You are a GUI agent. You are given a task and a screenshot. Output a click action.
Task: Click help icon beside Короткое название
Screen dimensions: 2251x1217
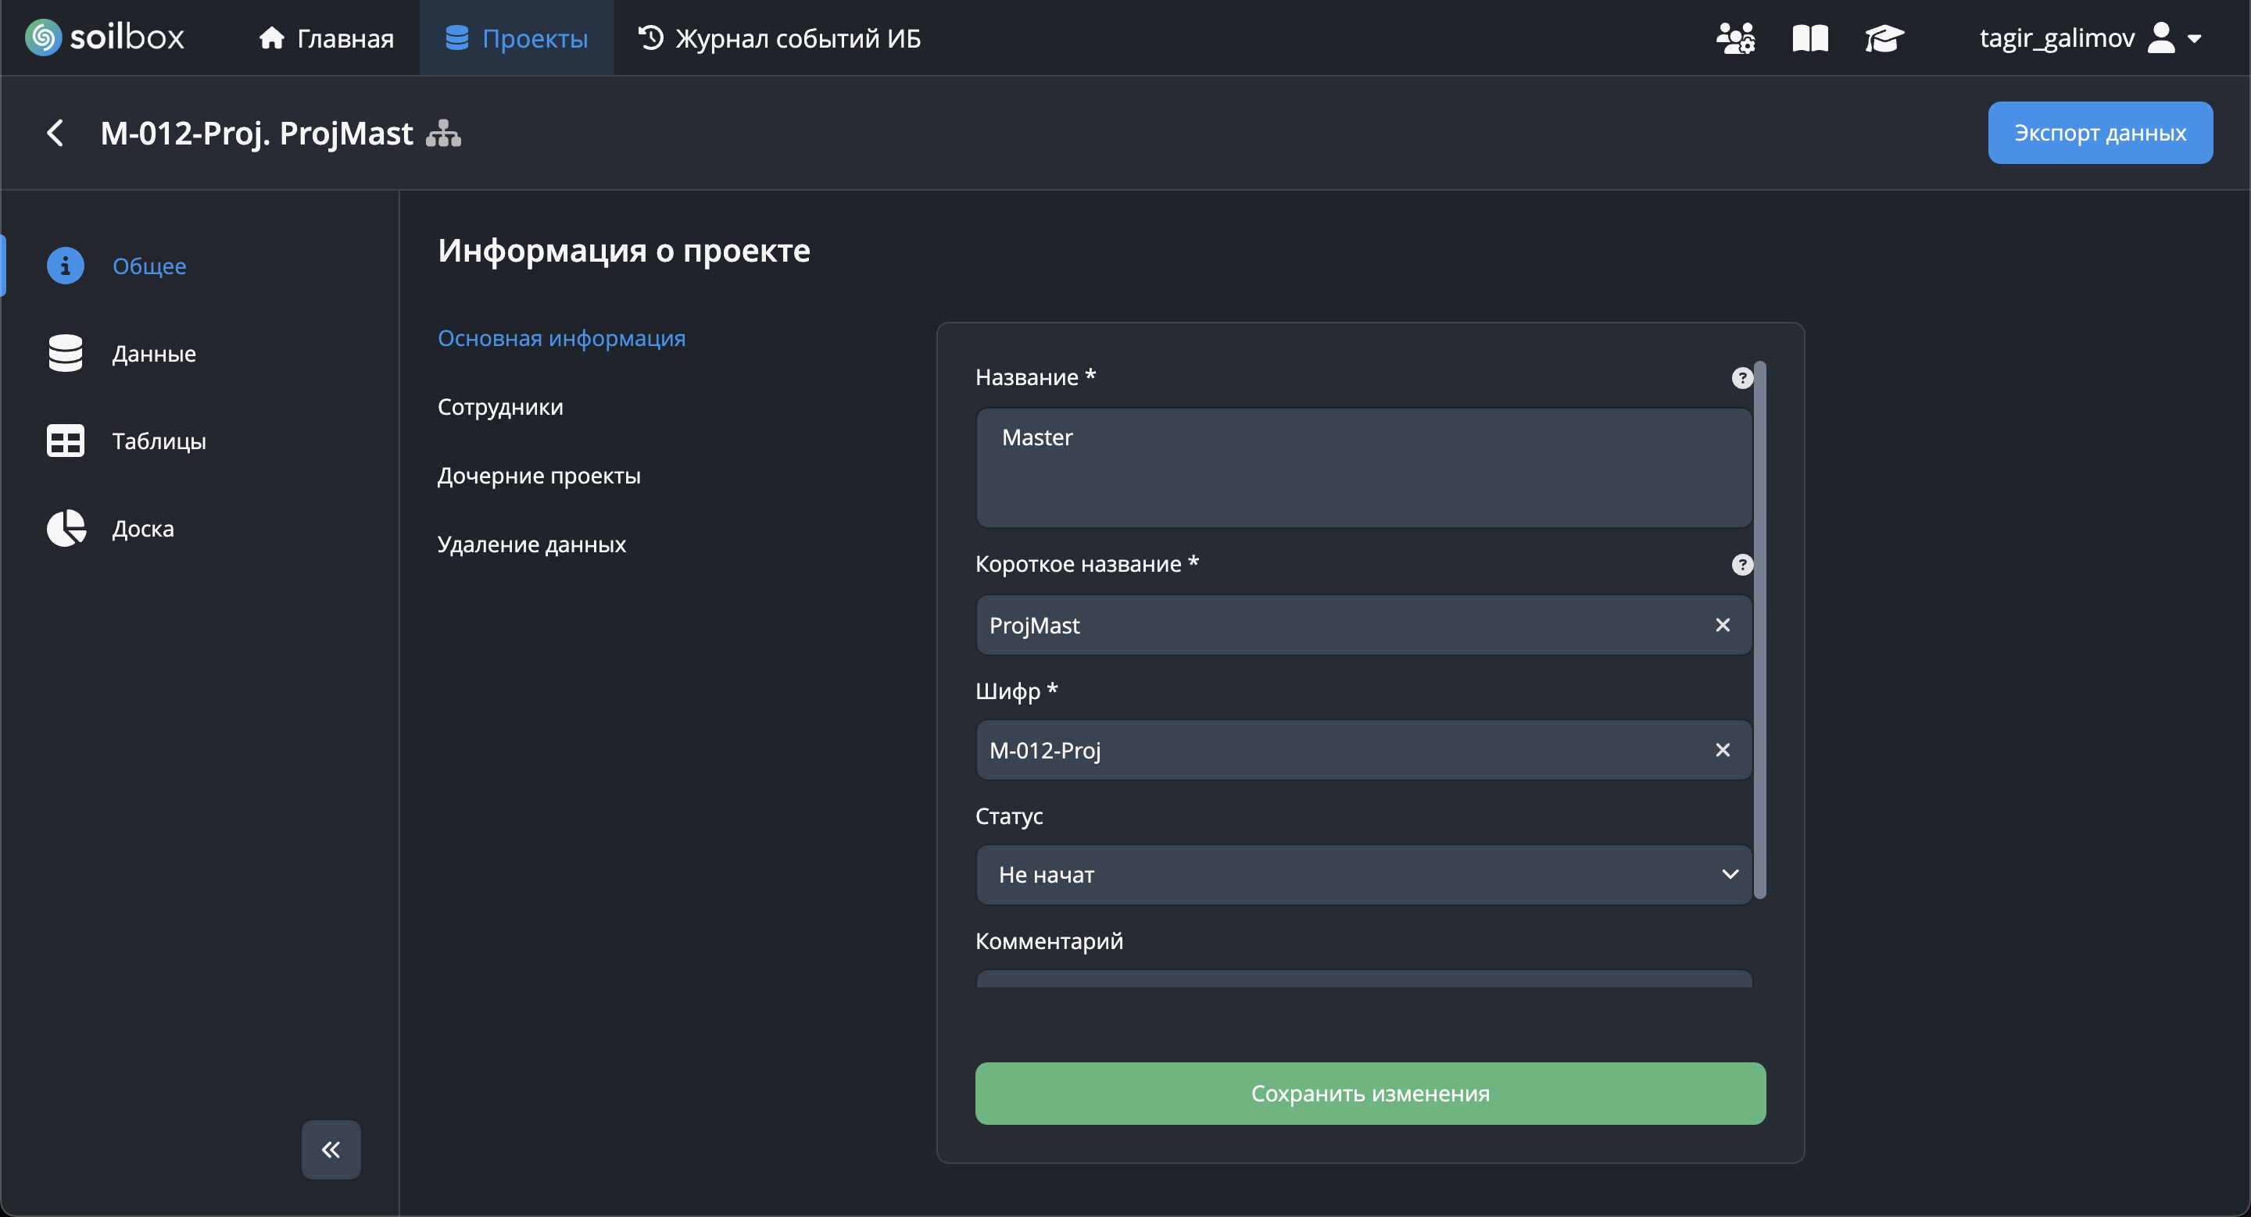point(1741,564)
